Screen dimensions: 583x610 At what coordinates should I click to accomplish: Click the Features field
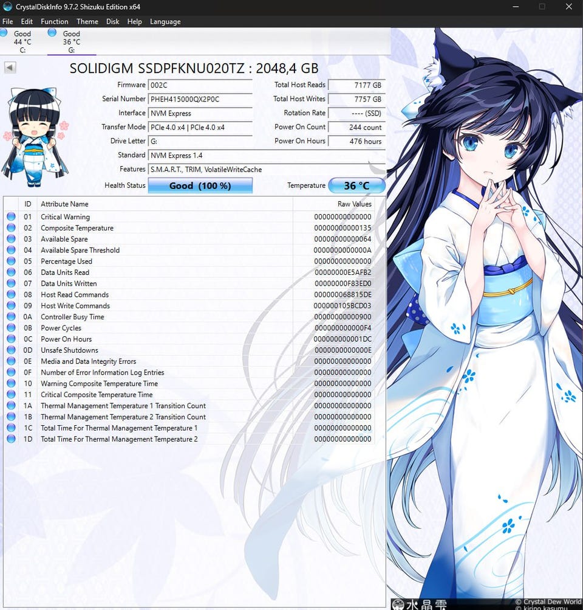click(267, 169)
